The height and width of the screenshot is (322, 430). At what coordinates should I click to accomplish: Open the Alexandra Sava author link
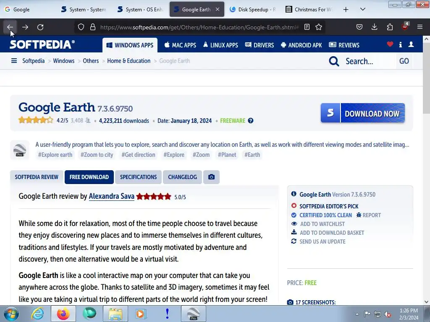112,196
